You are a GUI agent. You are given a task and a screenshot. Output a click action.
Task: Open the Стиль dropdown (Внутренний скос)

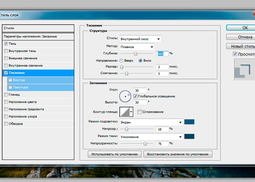(140, 39)
